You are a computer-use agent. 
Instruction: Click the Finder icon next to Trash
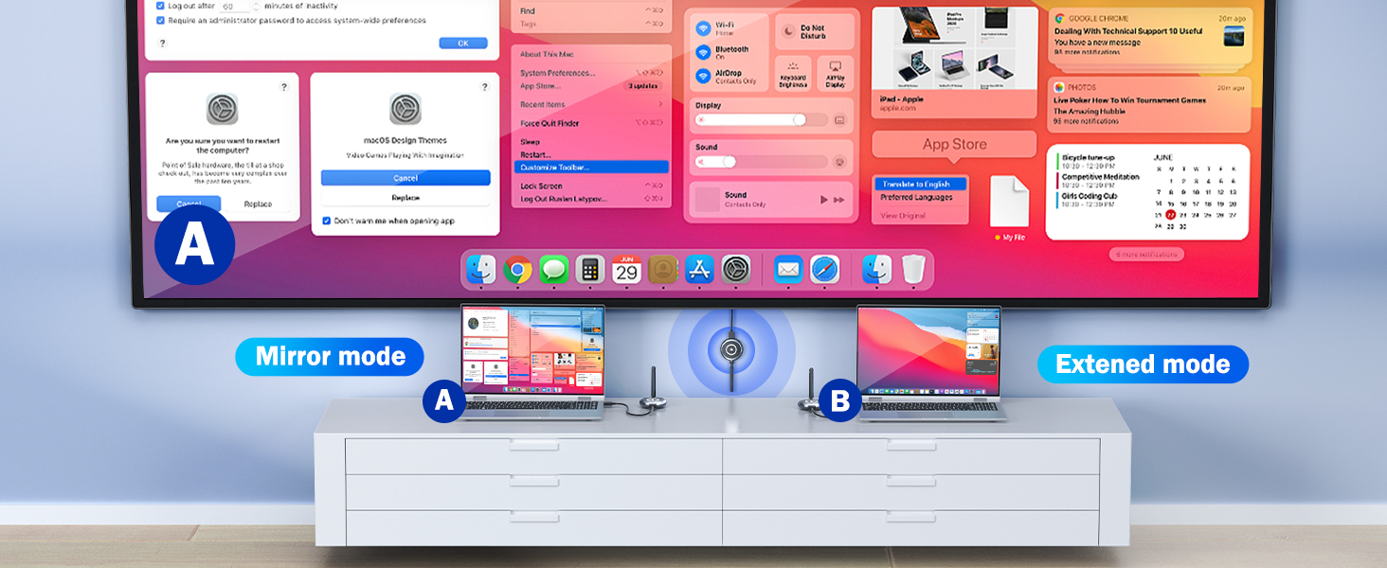click(876, 270)
